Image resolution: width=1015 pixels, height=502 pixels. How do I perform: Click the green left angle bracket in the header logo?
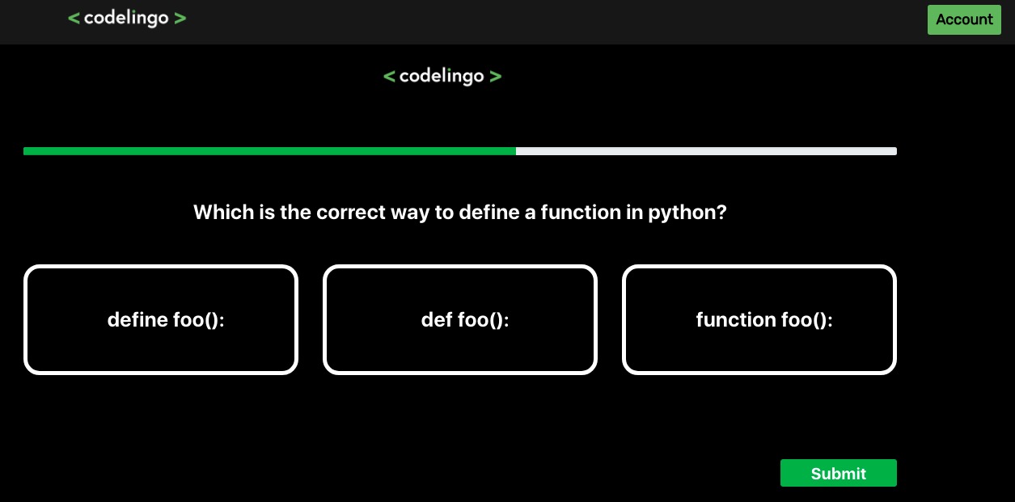[74, 18]
